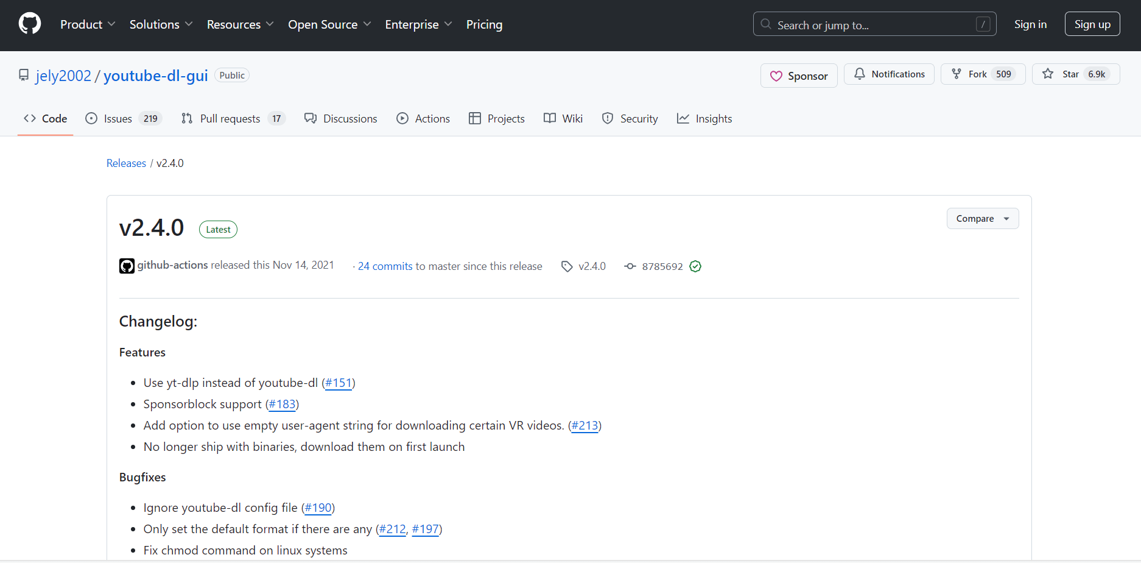The height and width of the screenshot is (563, 1141).
Task: Click the search magnifier icon
Action: click(x=766, y=24)
